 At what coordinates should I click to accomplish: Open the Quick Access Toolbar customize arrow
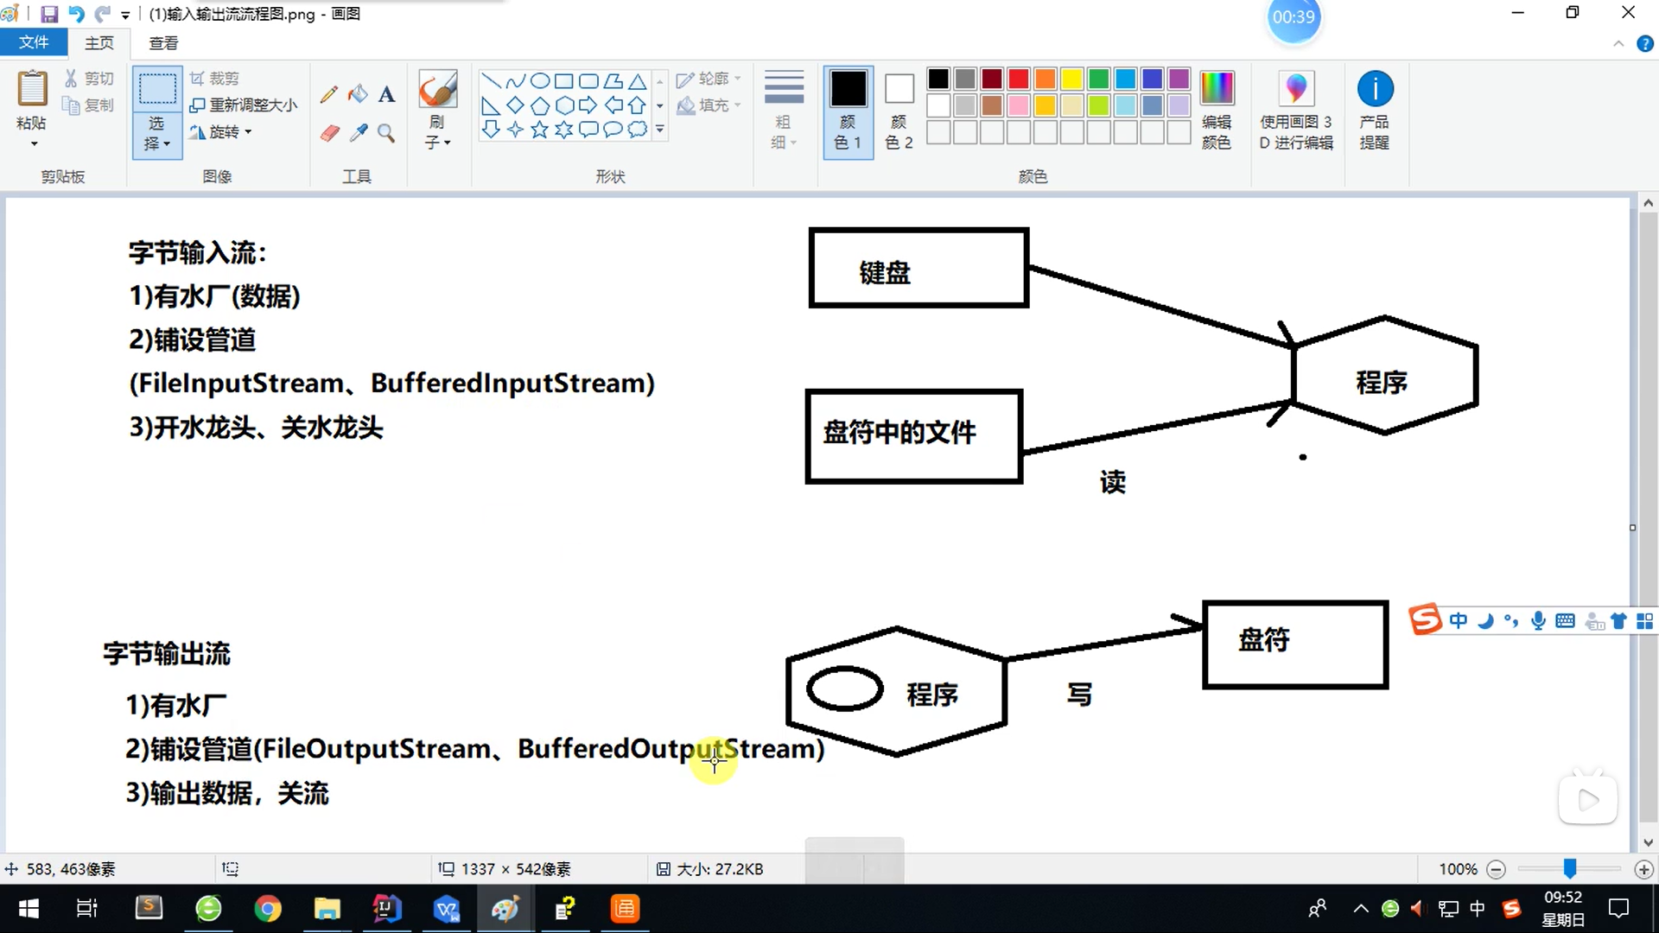(125, 15)
